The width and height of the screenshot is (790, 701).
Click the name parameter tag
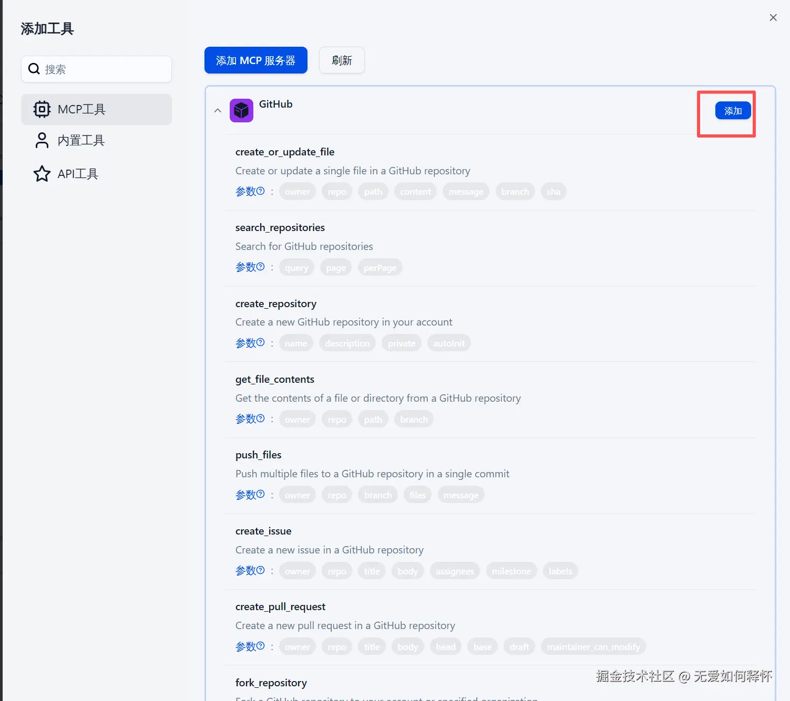pos(296,343)
